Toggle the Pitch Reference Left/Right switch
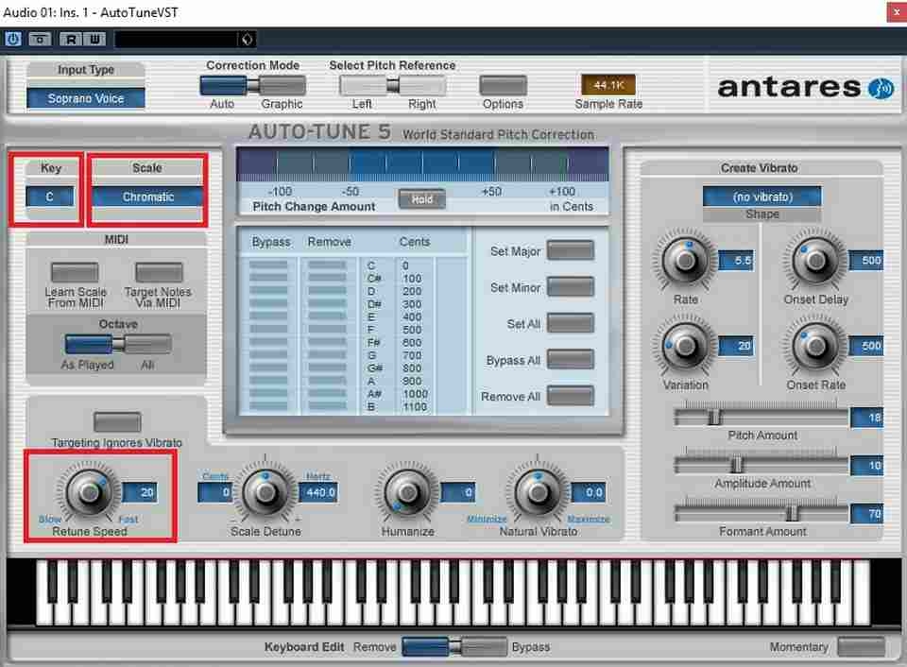Image resolution: width=907 pixels, height=667 pixels. coord(393,86)
